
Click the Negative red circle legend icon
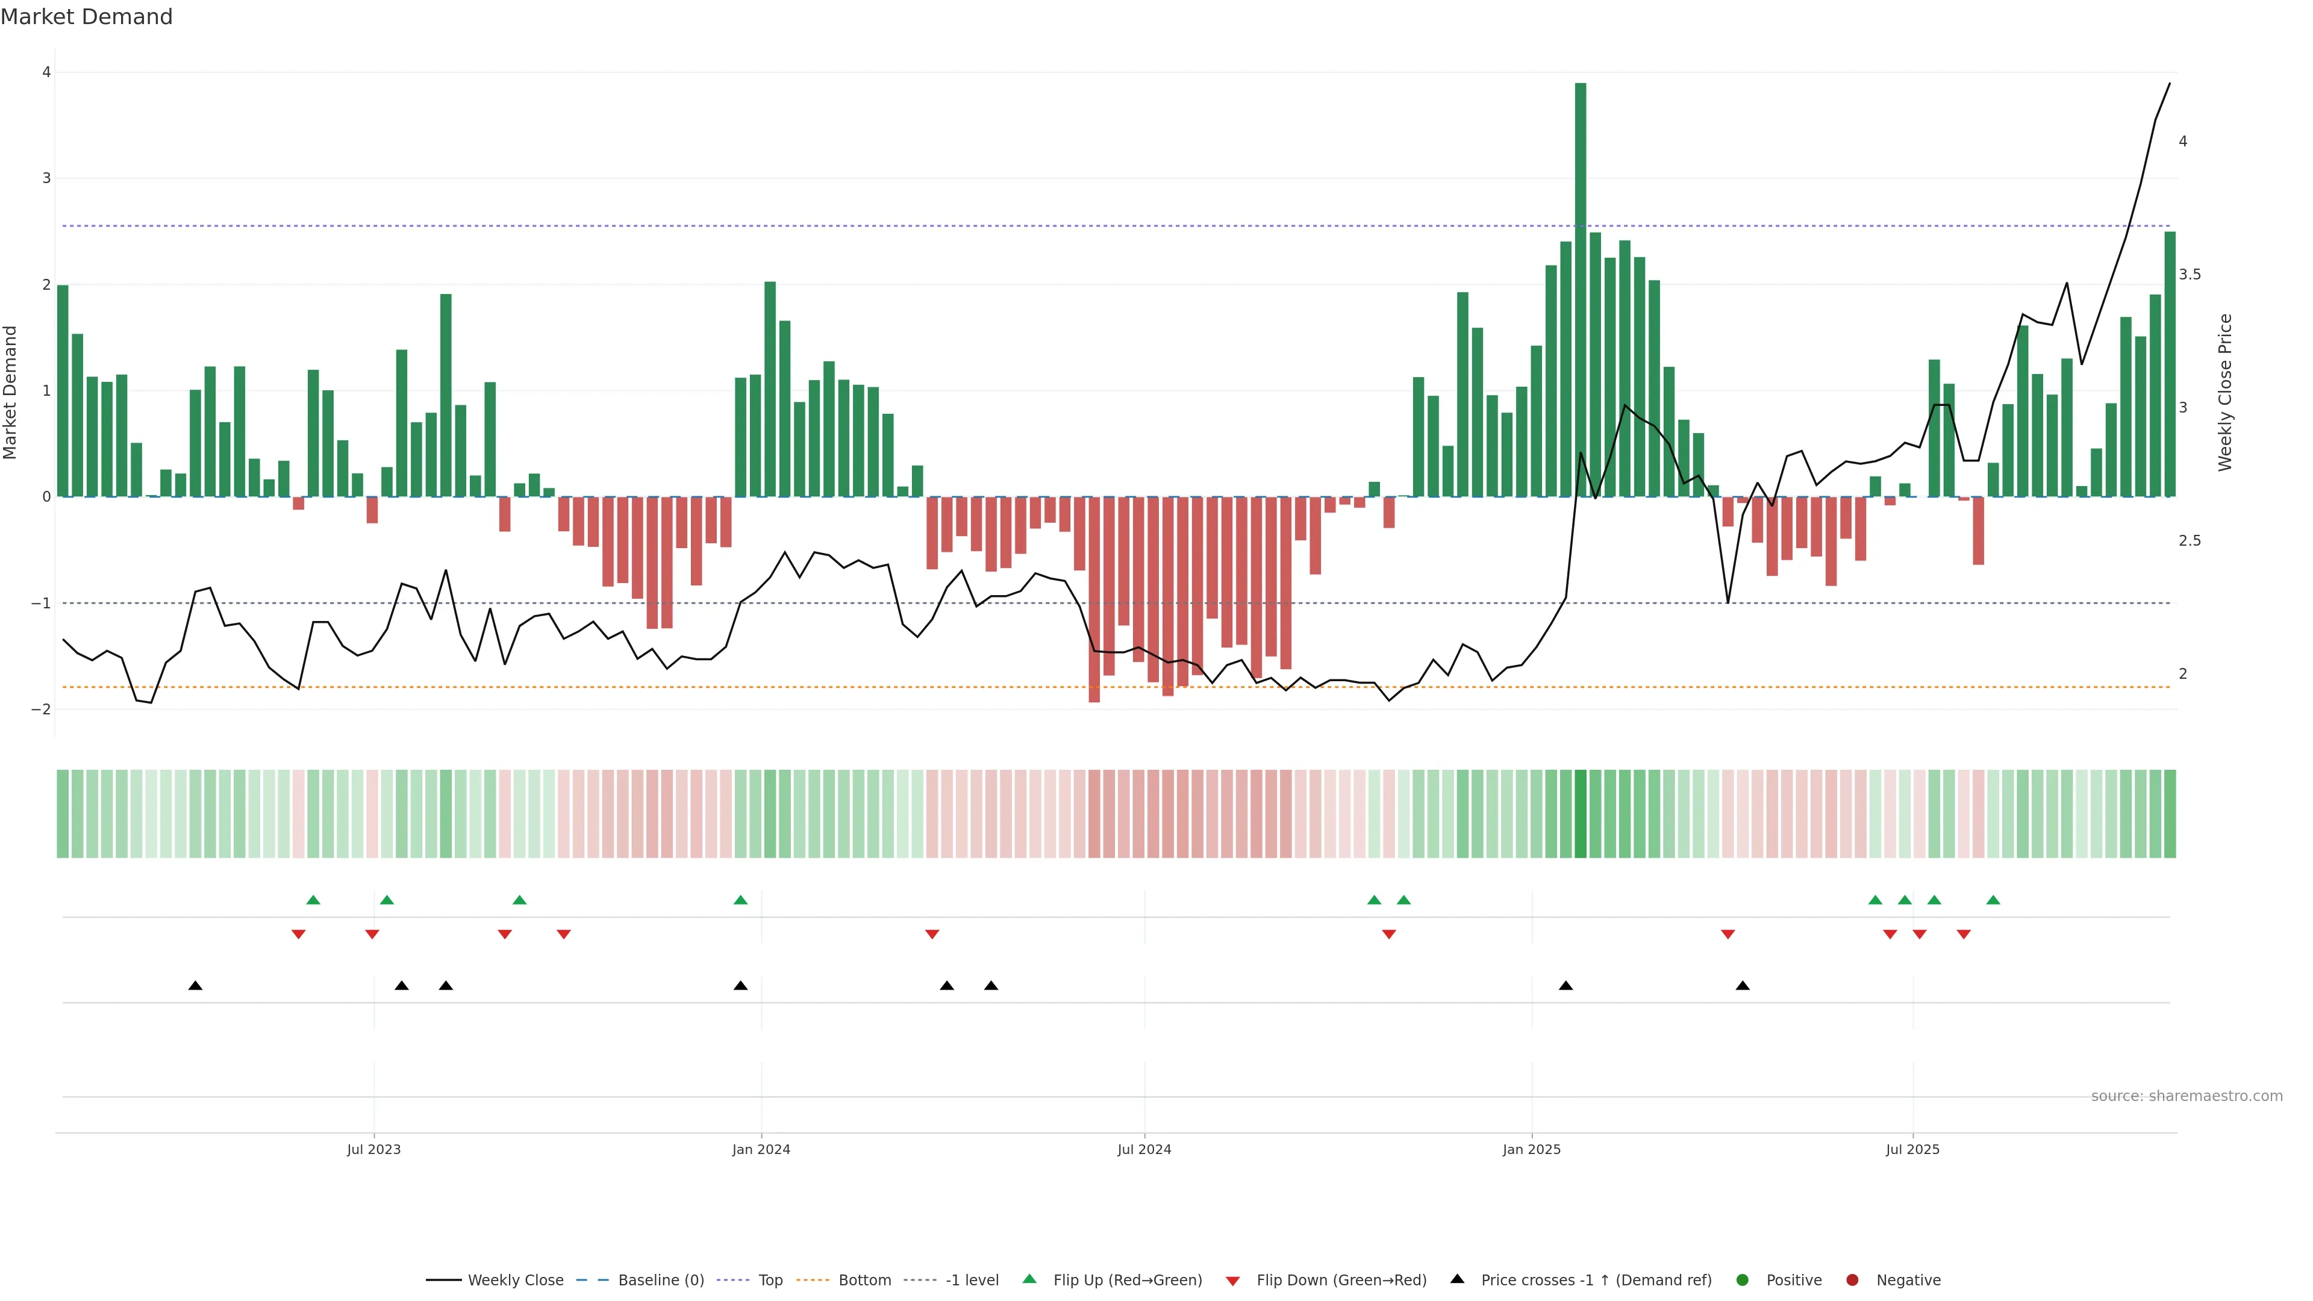click(x=1852, y=1279)
